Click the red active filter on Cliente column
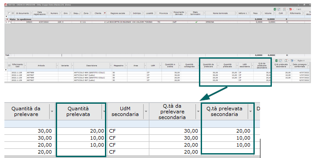Viewport: 325px width, 158px height. [x=105, y=13]
